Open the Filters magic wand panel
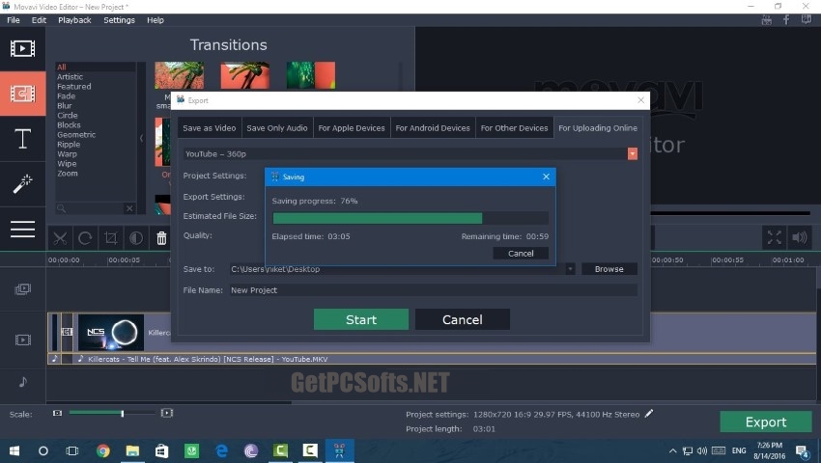Viewport: 821px width, 463px height. click(x=22, y=184)
